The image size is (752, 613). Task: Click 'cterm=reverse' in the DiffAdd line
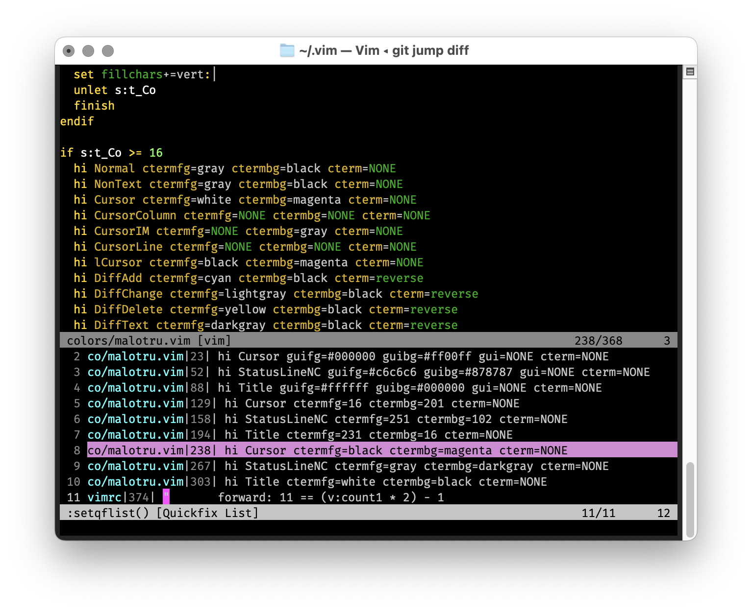pos(379,278)
